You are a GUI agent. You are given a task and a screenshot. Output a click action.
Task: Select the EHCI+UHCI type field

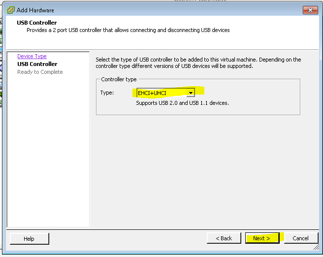pyautogui.click(x=165, y=93)
